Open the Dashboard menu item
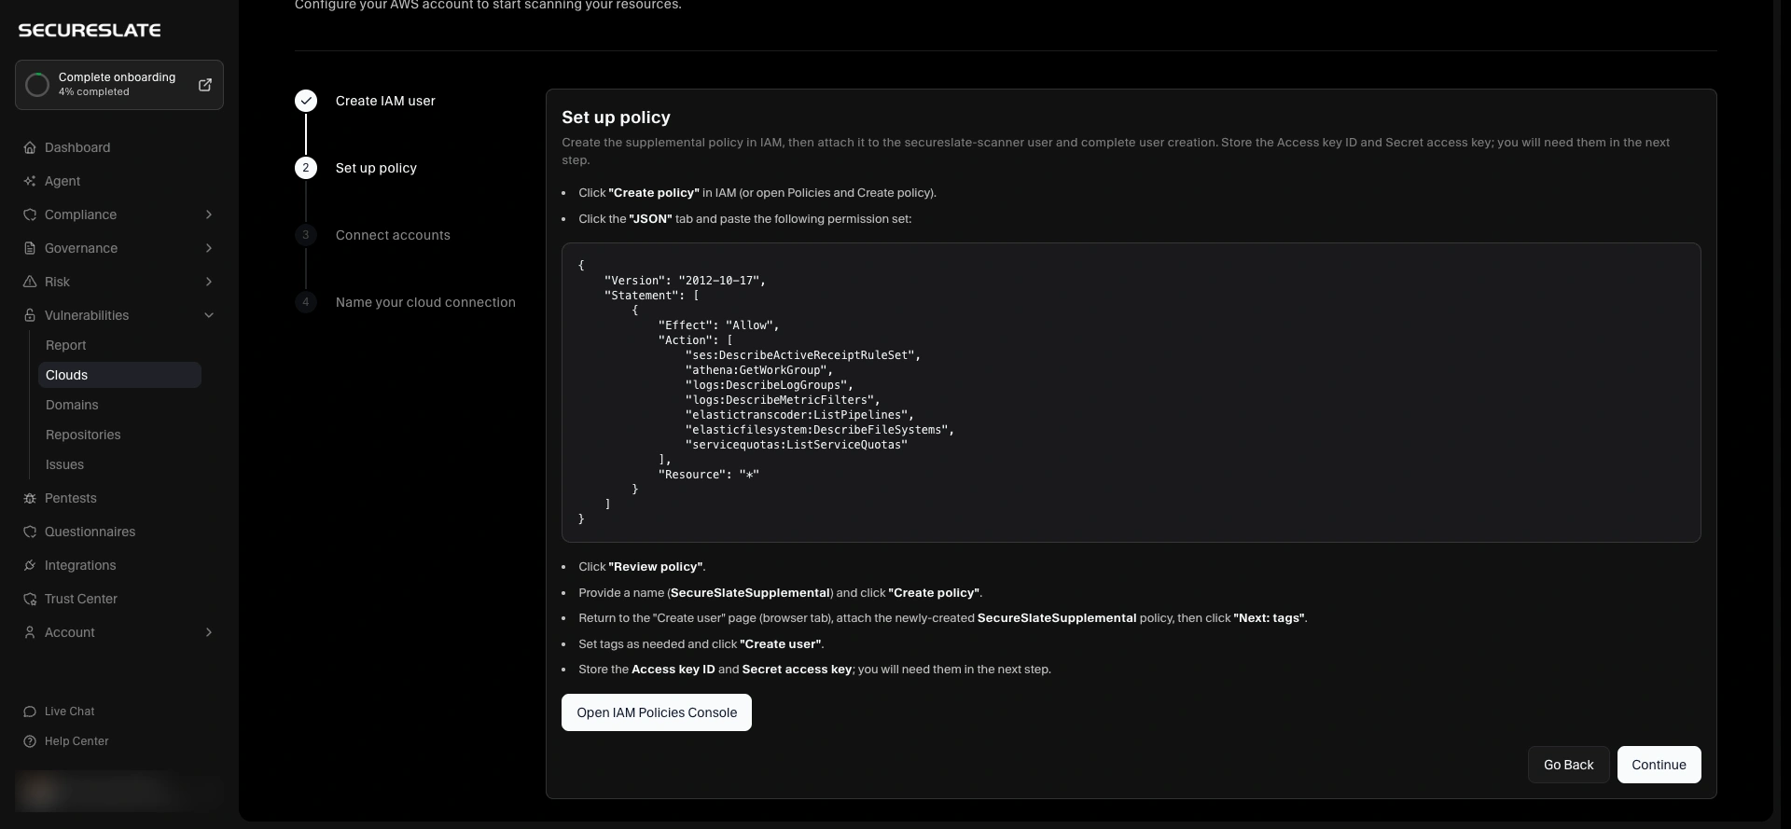 click(119, 147)
